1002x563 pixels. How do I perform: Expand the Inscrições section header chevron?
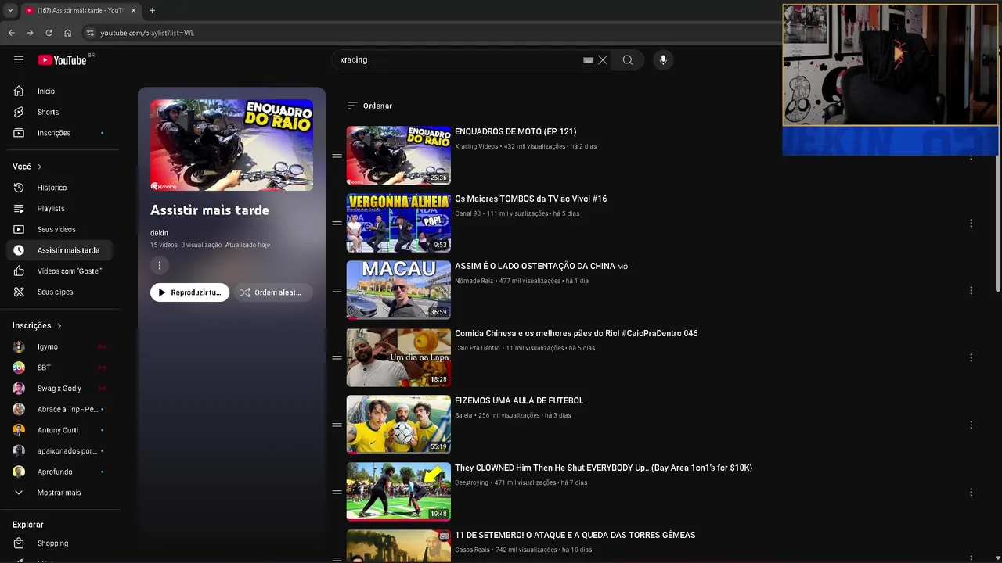(59, 325)
